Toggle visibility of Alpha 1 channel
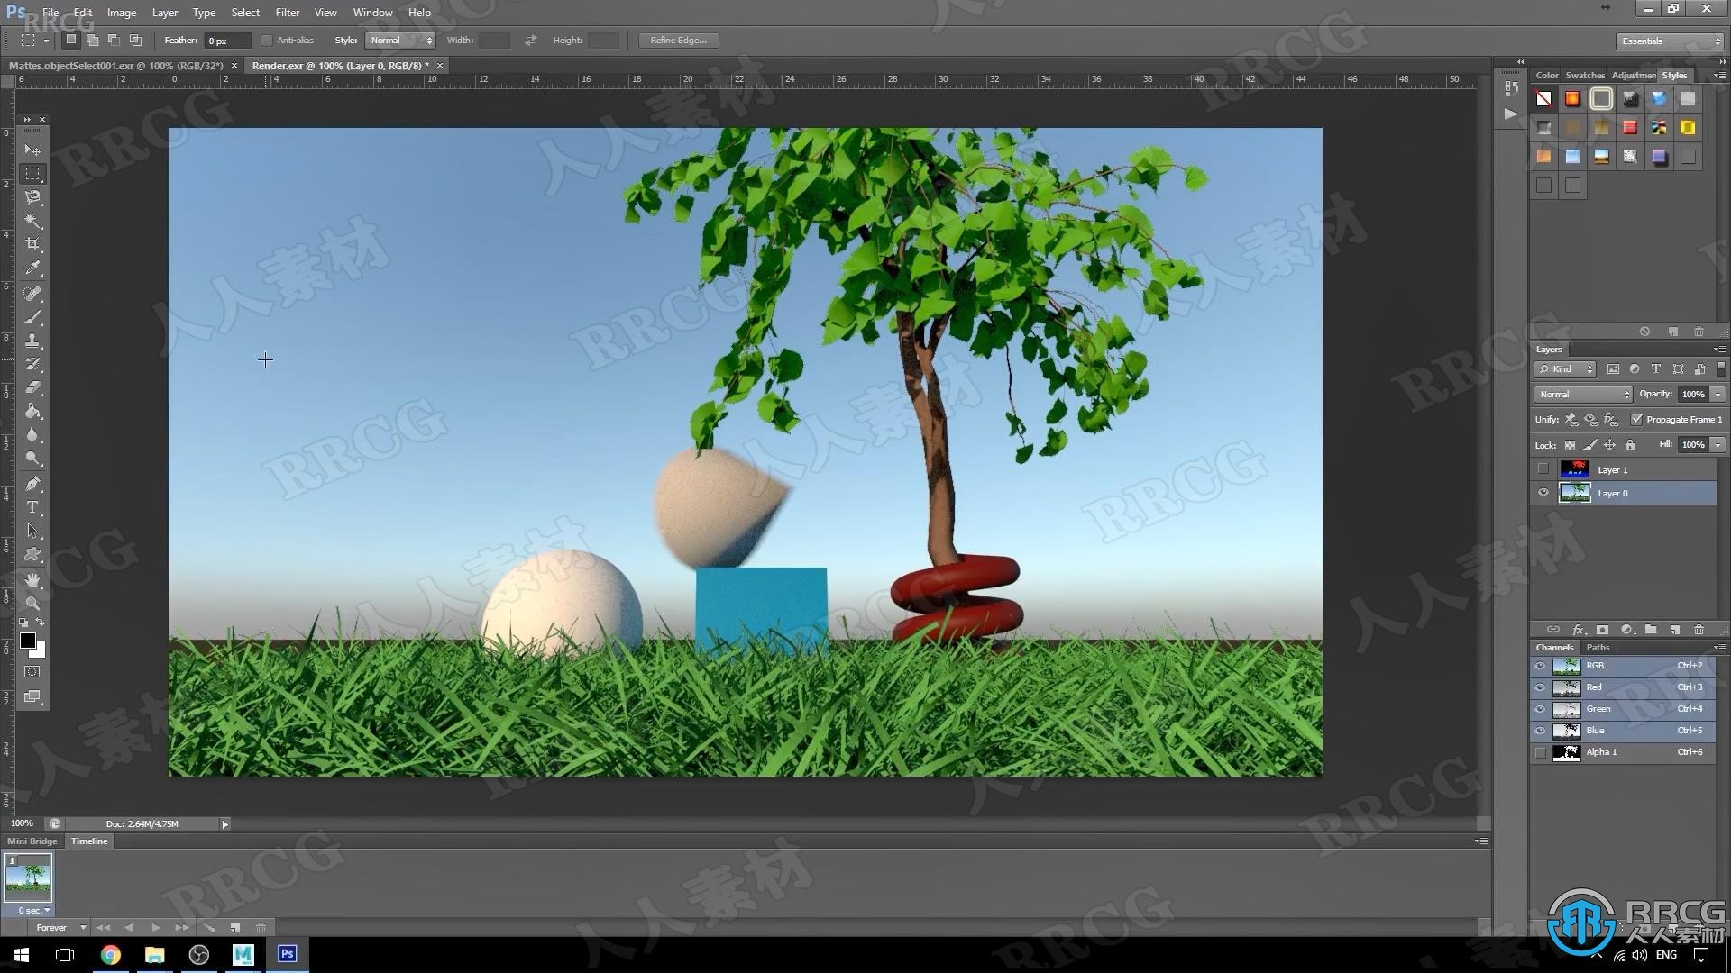The height and width of the screenshot is (973, 1731). pos(1541,752)
